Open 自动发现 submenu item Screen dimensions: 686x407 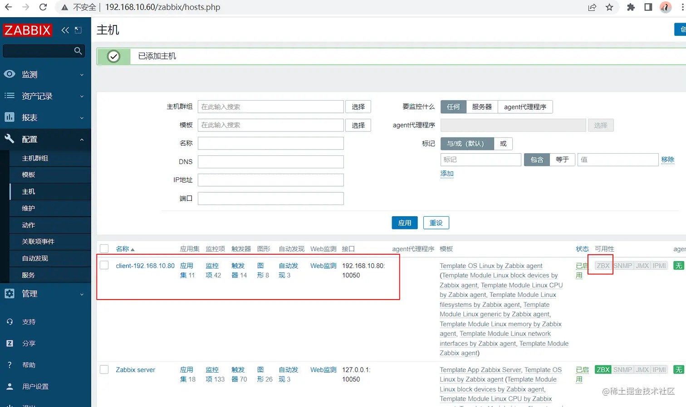click(50, 258)
